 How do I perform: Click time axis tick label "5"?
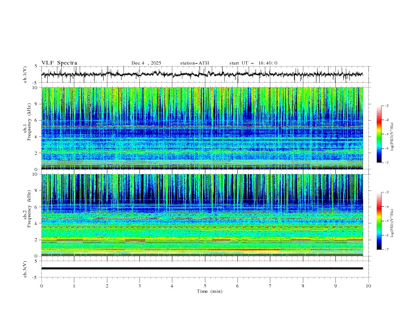click(205, 286)
